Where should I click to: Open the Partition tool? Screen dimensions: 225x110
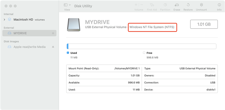coord(165,7)
